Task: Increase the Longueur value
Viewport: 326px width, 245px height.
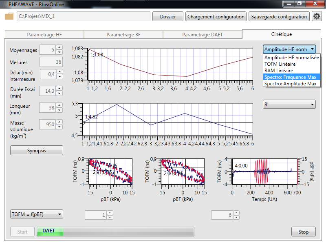Action: pyautogui.click(x=59, y=105)
